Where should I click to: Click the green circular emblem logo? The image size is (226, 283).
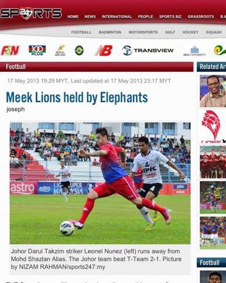point(79,50)
